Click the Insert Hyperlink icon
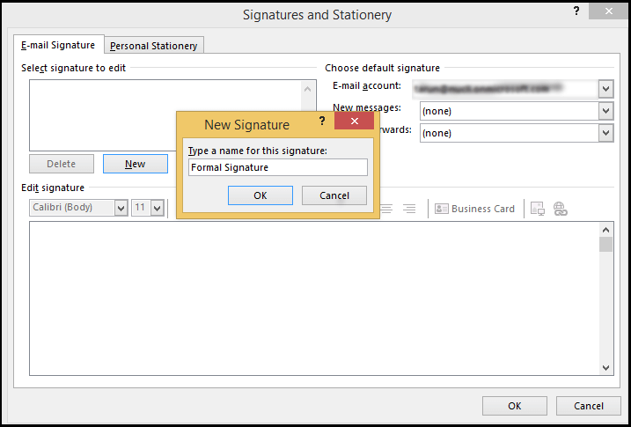 click(560, 209)
